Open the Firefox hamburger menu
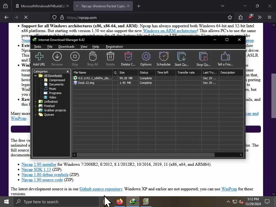The width and height of the screenshot is (276, 207). click(x=269, y=17)
